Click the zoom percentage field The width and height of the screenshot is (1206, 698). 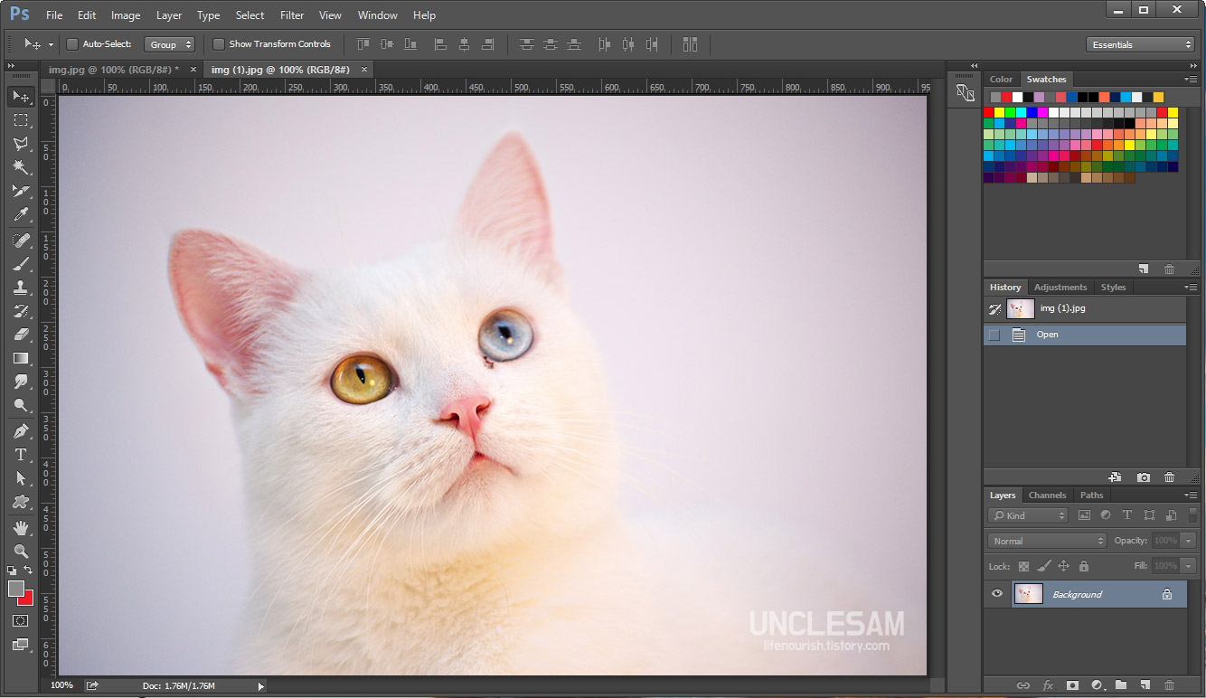coord(61,686)
